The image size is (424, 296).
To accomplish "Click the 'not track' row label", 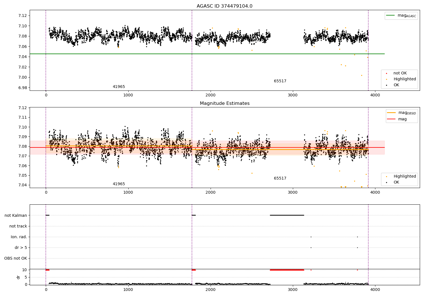I will (18, 226).
